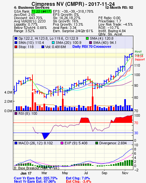Click the 'RSI (8): 100' indicator label

[28, 113]
